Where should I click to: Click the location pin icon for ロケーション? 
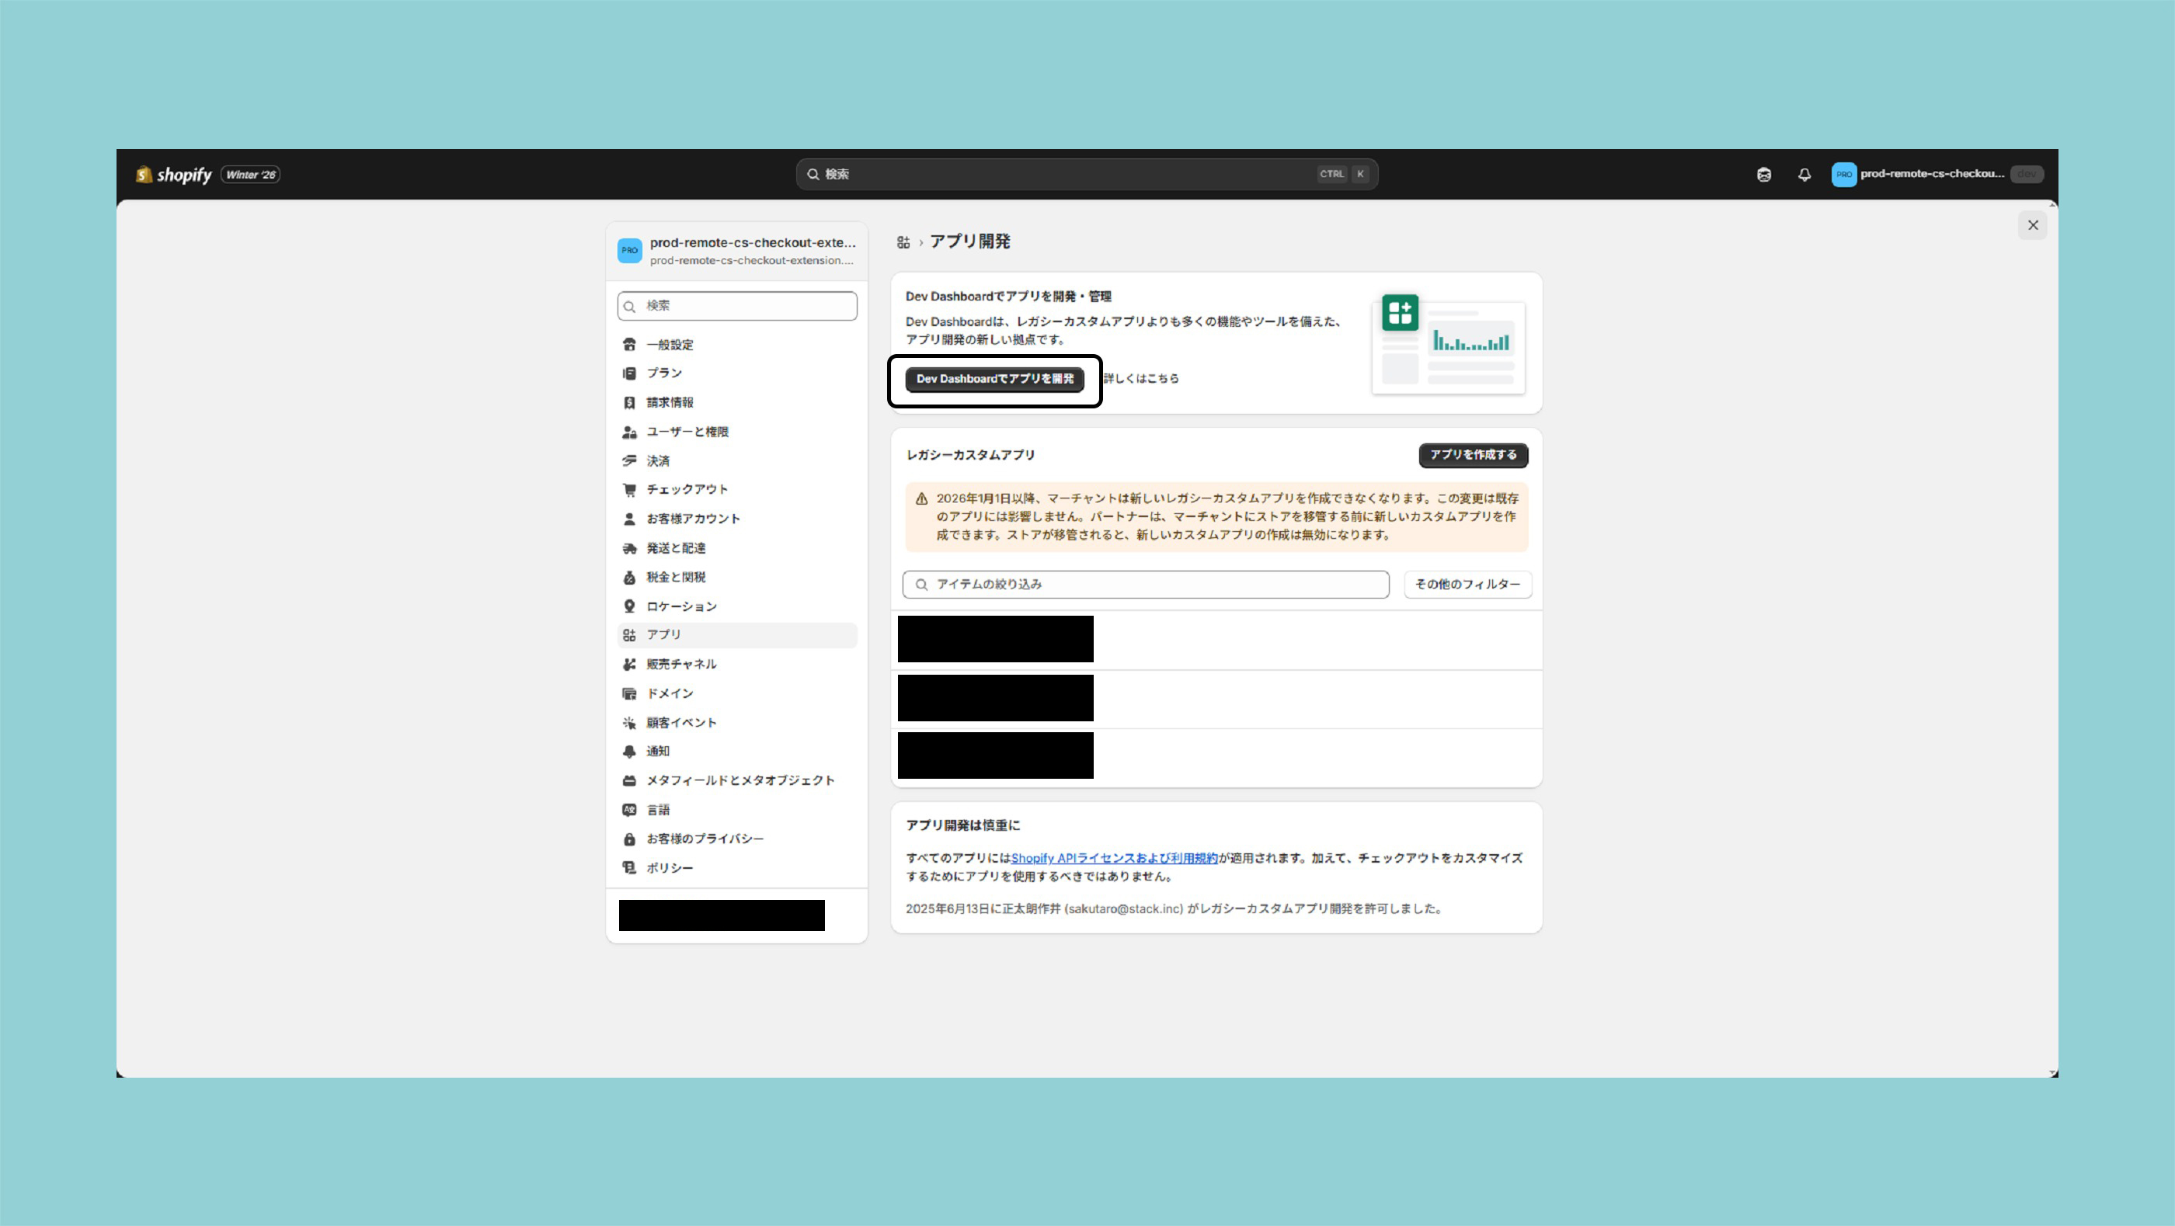pyautogui.click(x=629, y=606)
